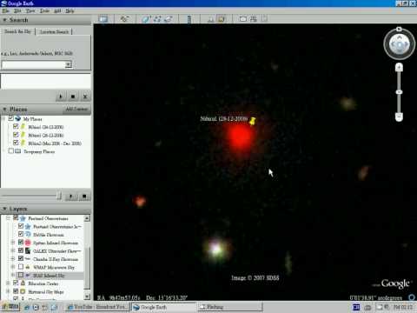This screenshot has height=313, width=417.
Task: Click the GALEX Ultraviolet Showcase layer icon
Action: point(28,250)
